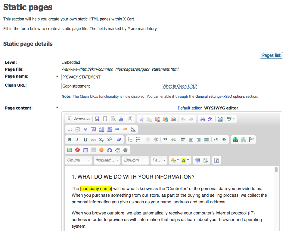Insert a Text Field form element
The image size is (289, 231).
[93, 129]
